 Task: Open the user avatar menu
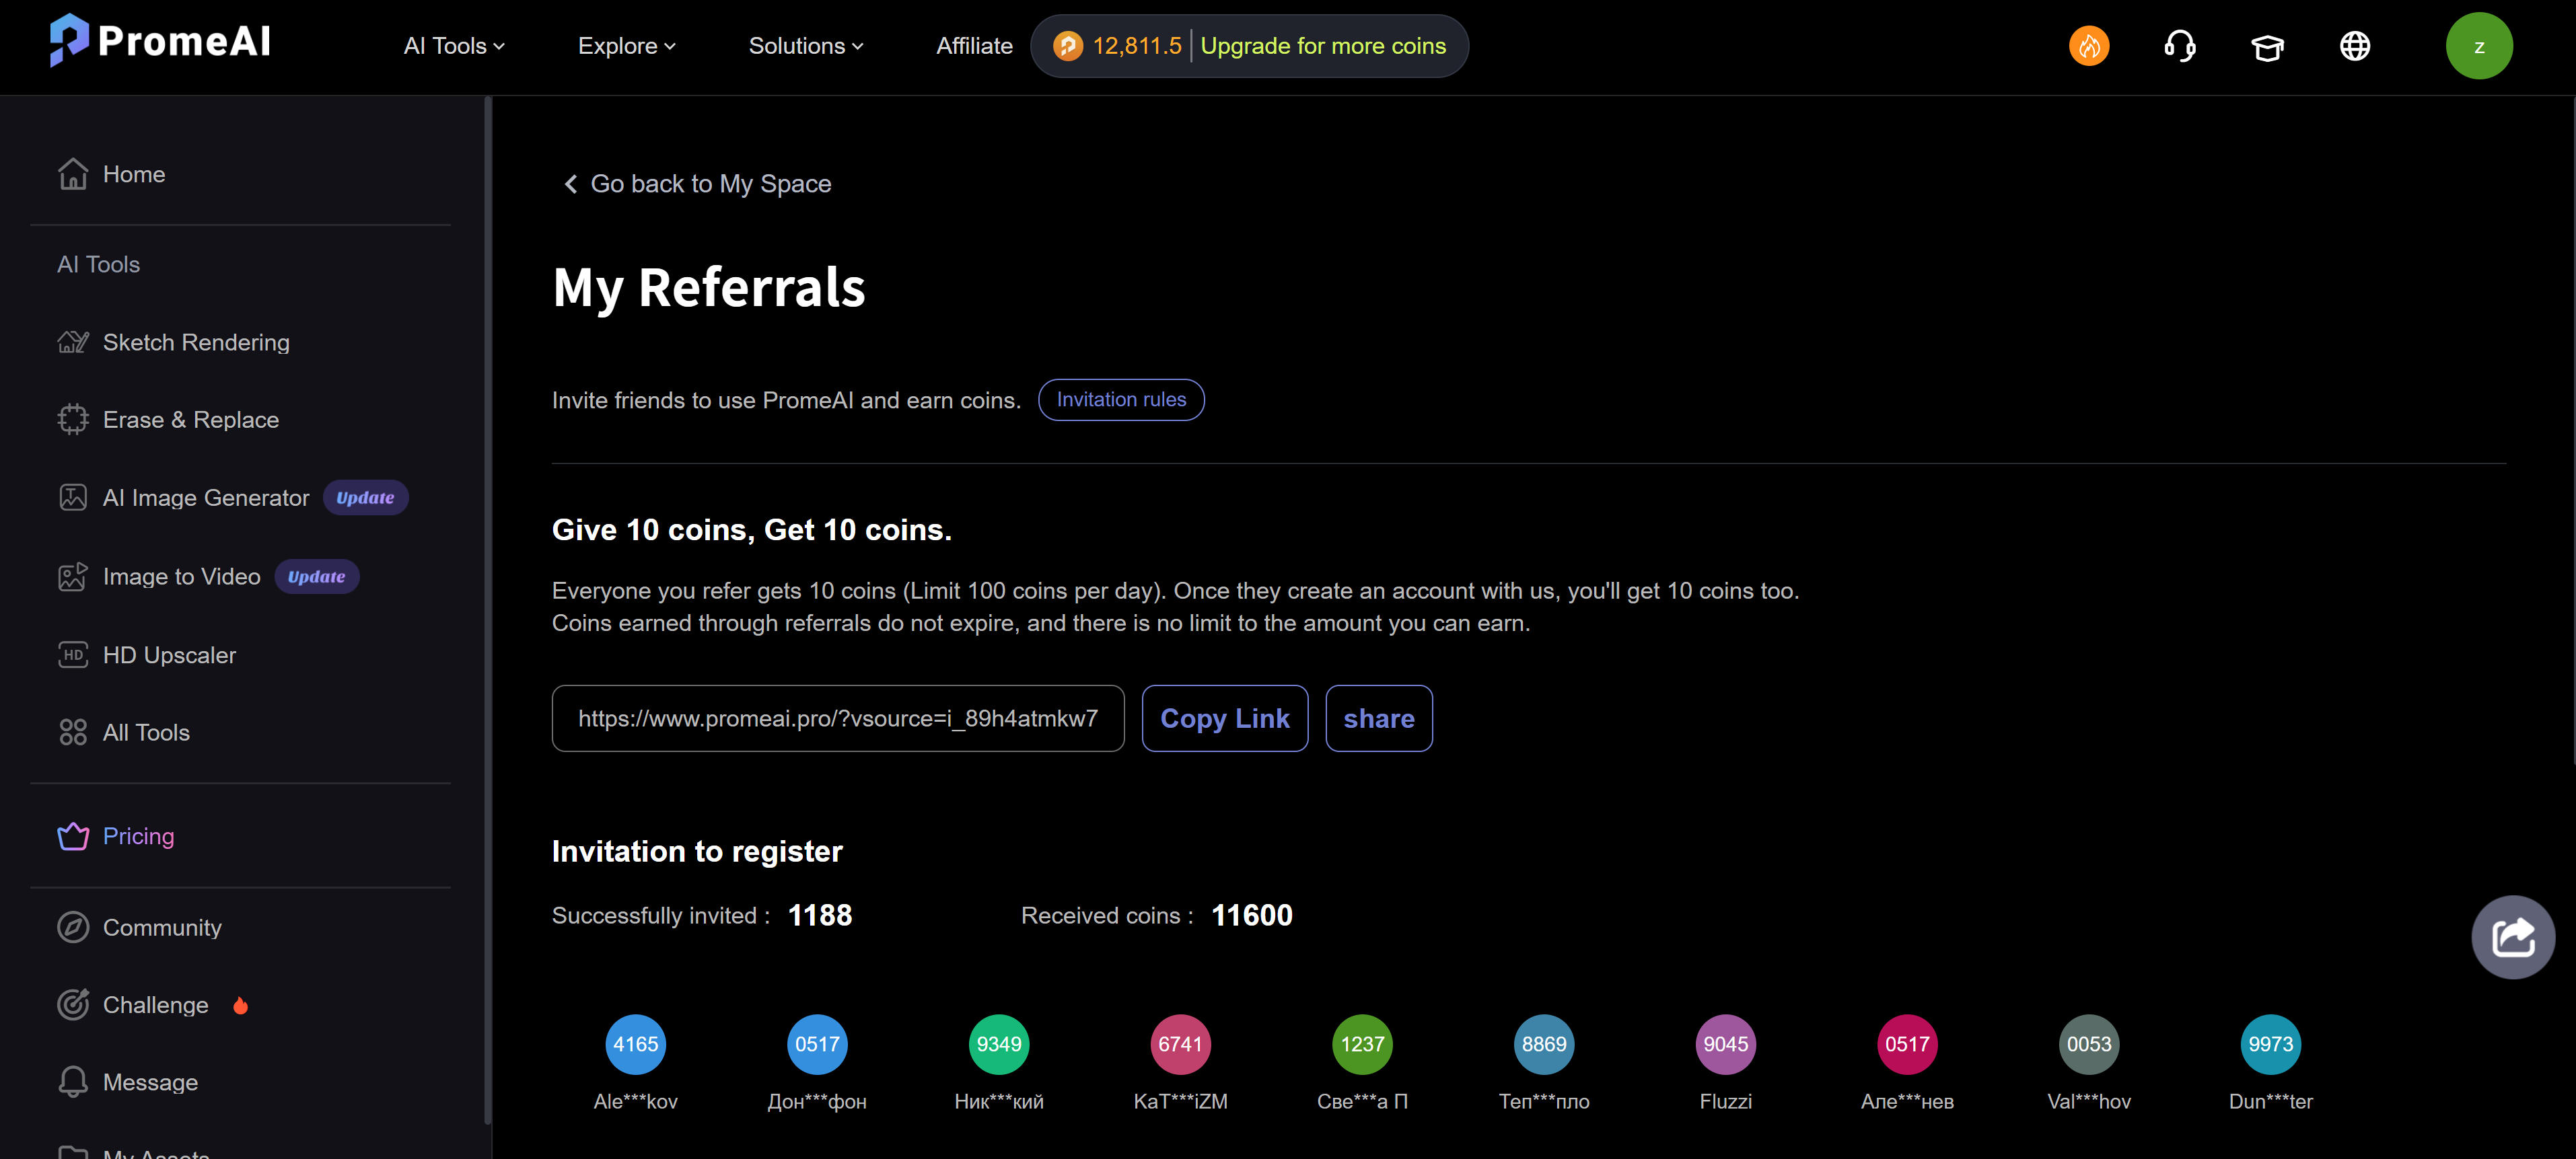(x=2479, y=46)
